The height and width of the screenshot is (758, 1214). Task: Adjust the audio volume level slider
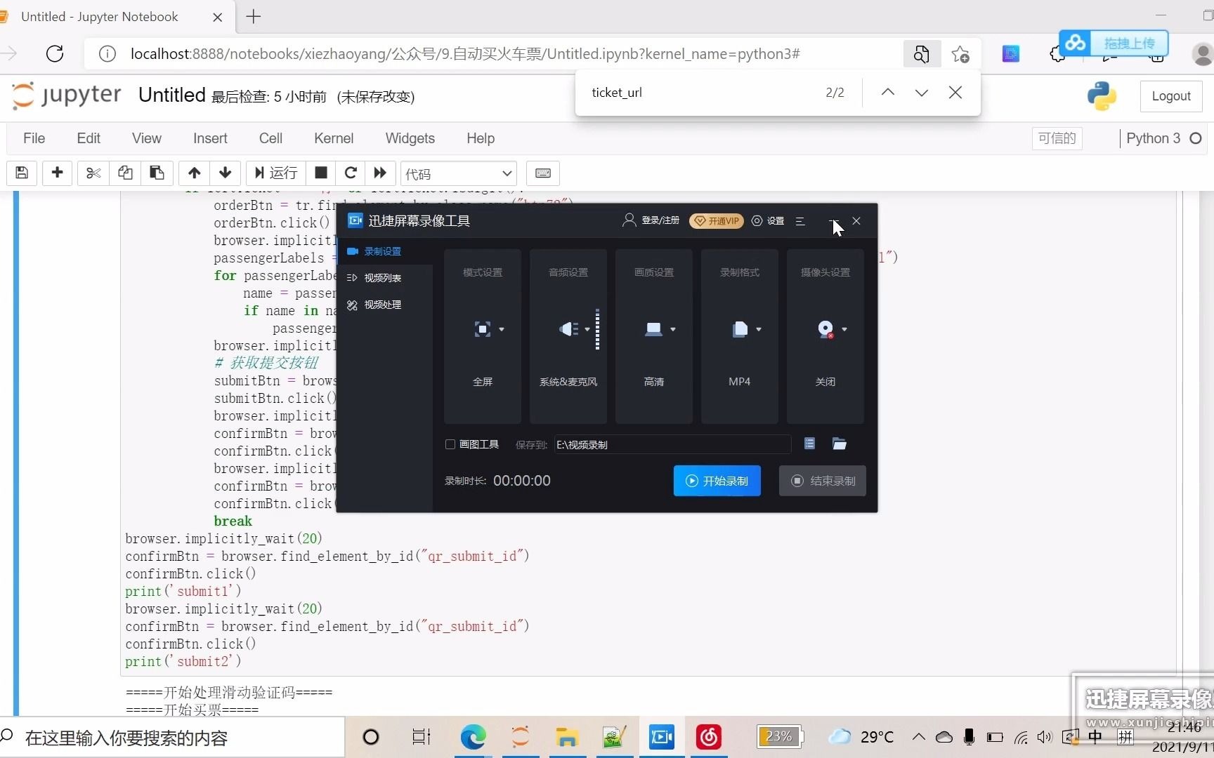pos(597,329)
